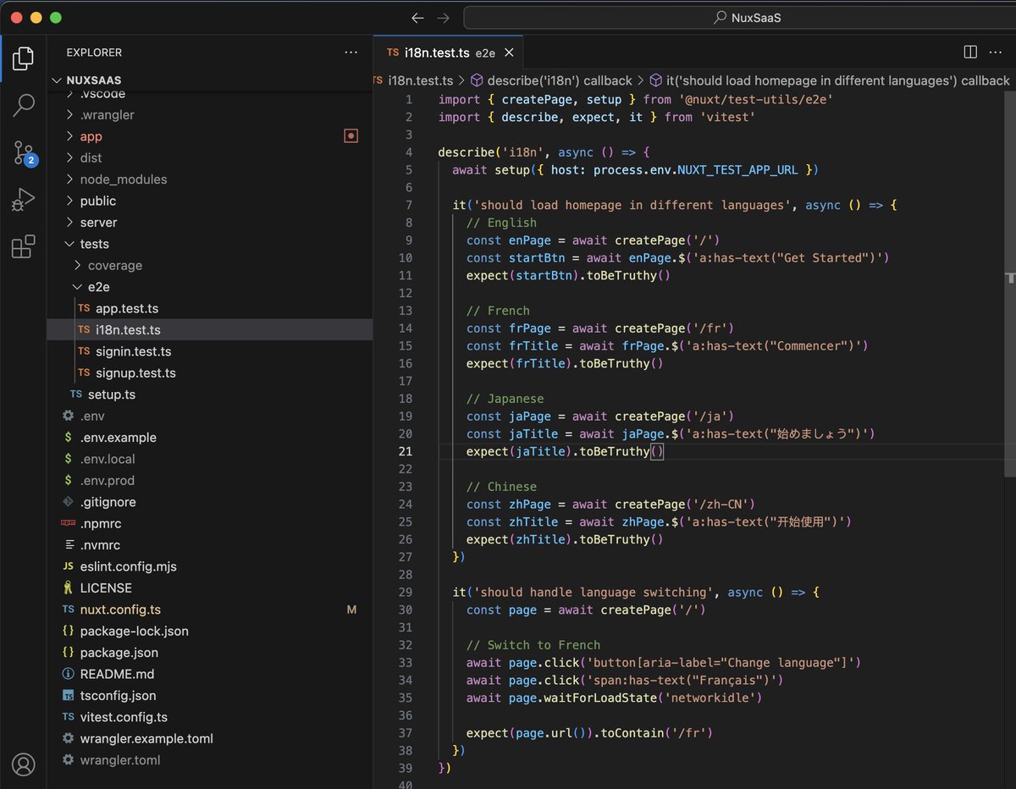This screenshot has width=1016, height=789.
Task: Click i18n.test.ts breadcrumb segment
Action: [x=420, y=80]
